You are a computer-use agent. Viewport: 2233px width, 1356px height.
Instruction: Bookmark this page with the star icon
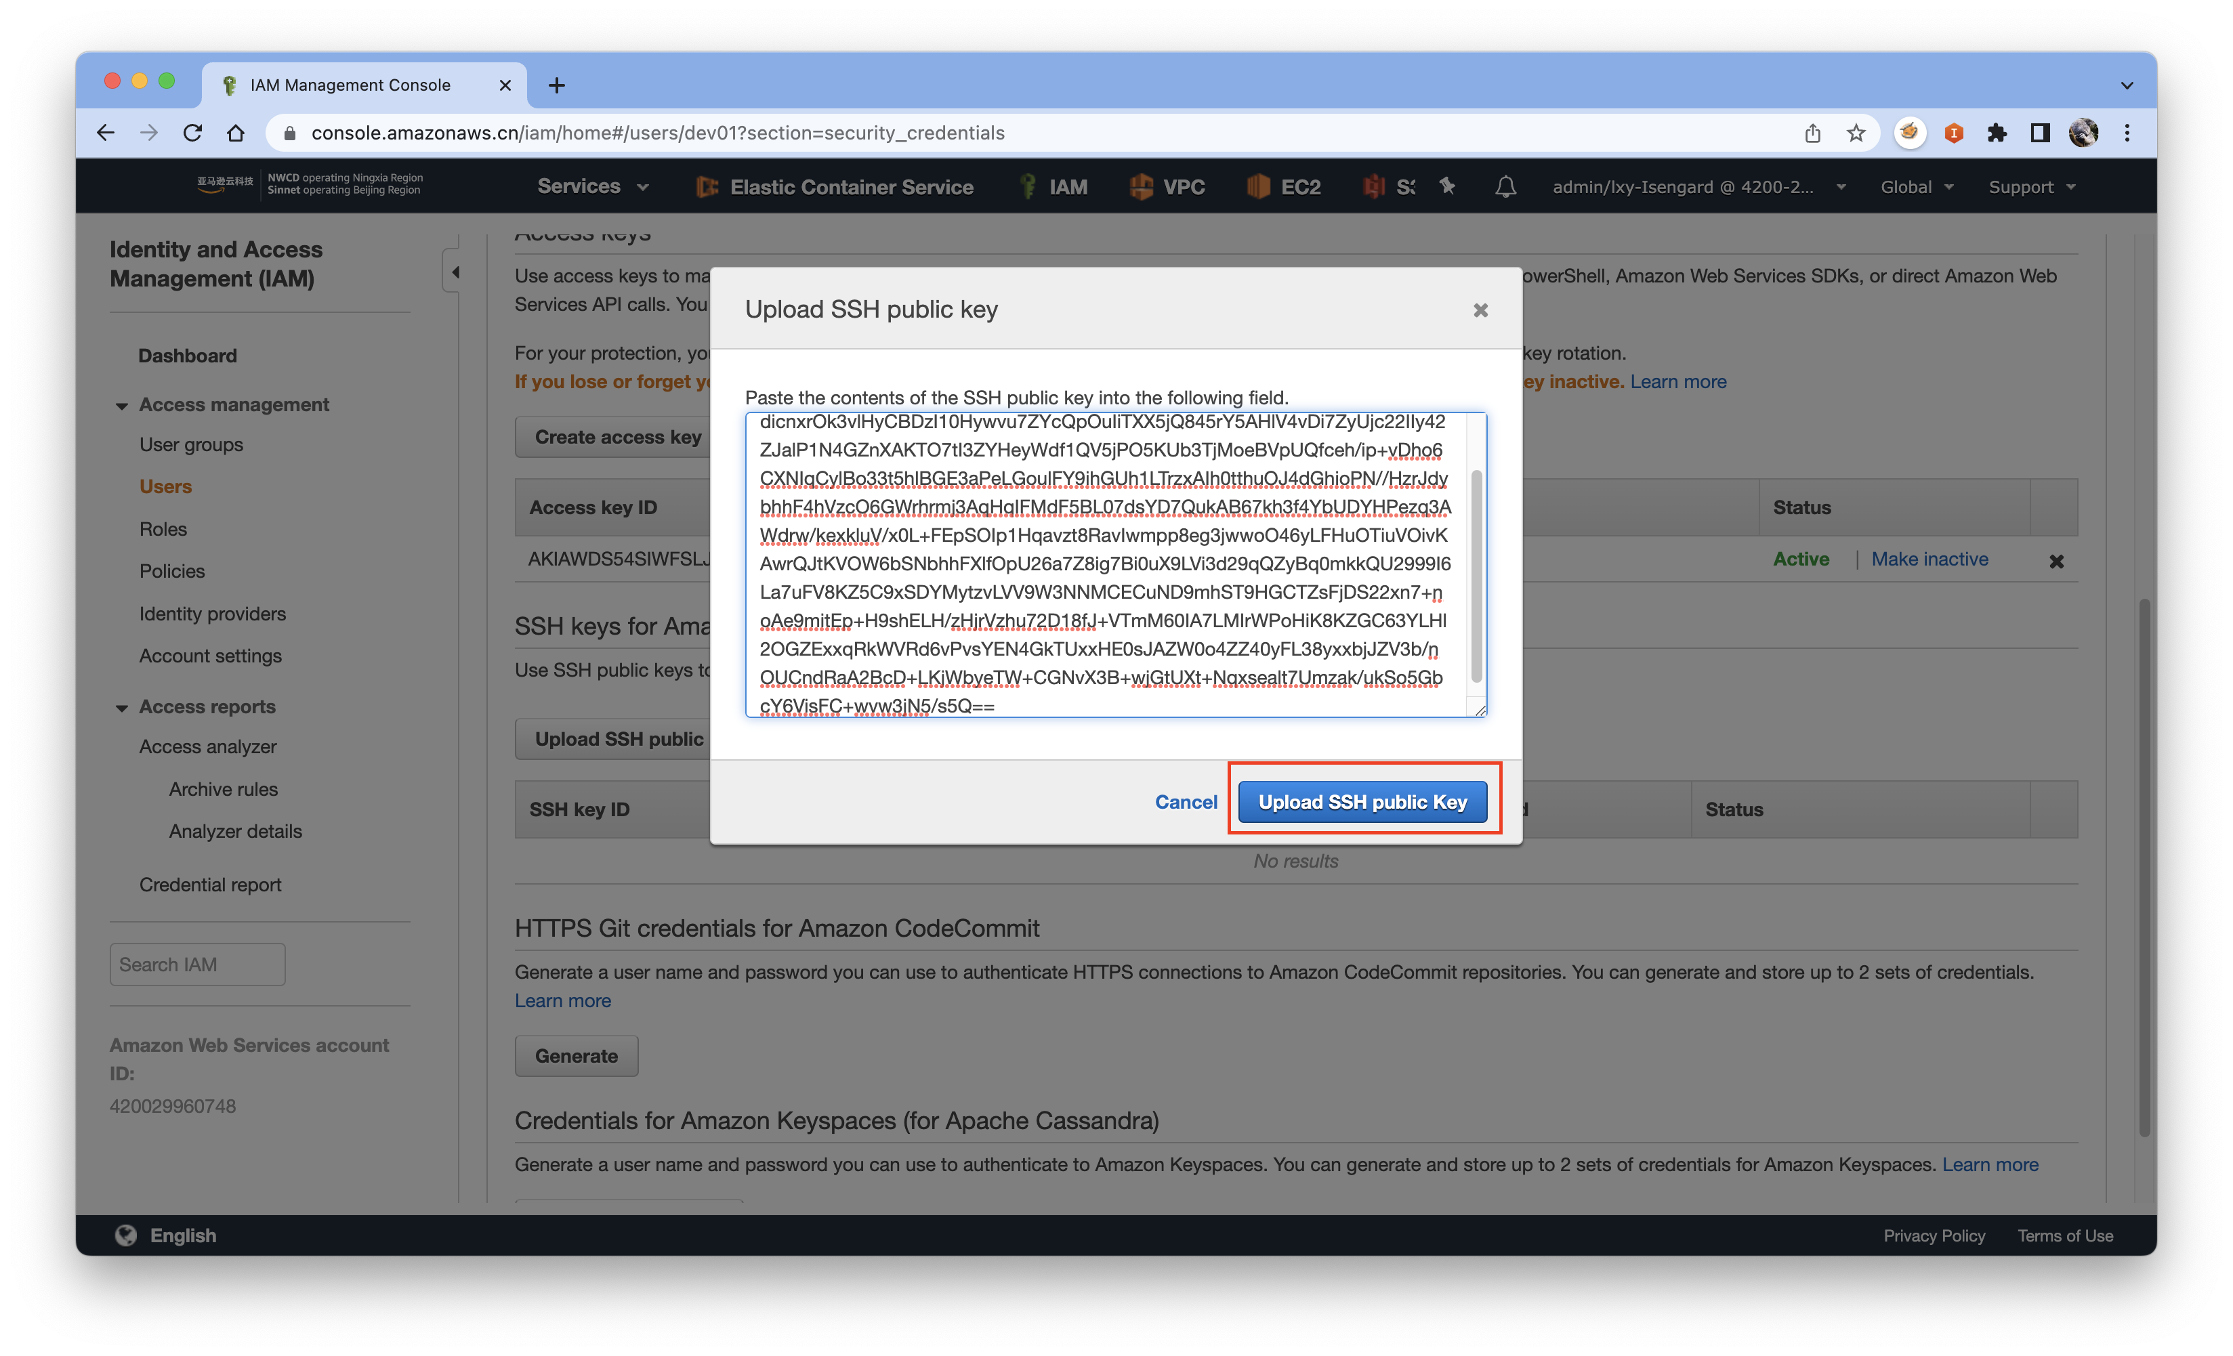click(1855, 133)
